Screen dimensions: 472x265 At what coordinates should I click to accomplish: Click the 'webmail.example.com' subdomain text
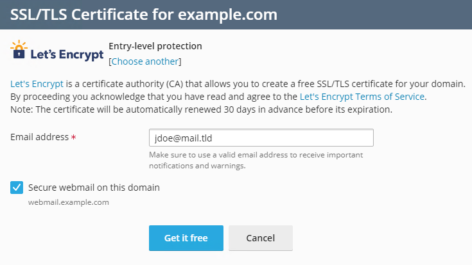69,202
